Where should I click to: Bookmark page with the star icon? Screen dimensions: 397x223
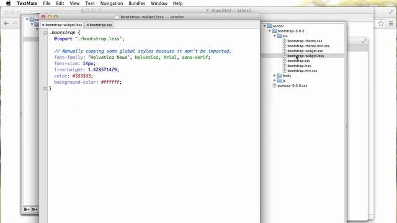click(x=381, y=24)
